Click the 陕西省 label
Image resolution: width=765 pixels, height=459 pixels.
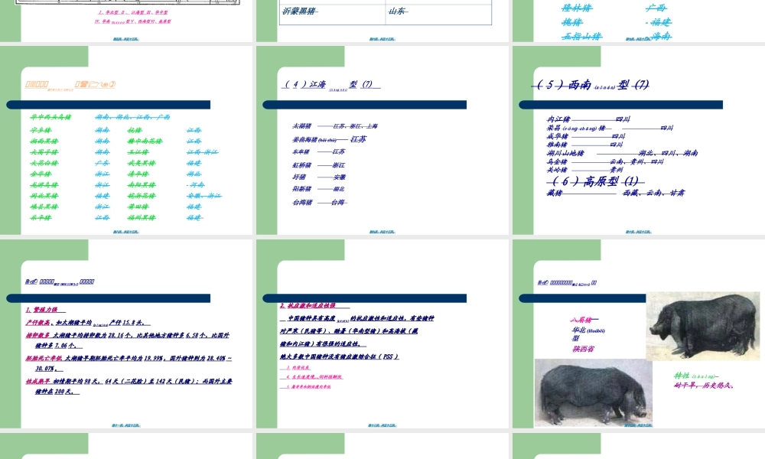pos(575,349)
